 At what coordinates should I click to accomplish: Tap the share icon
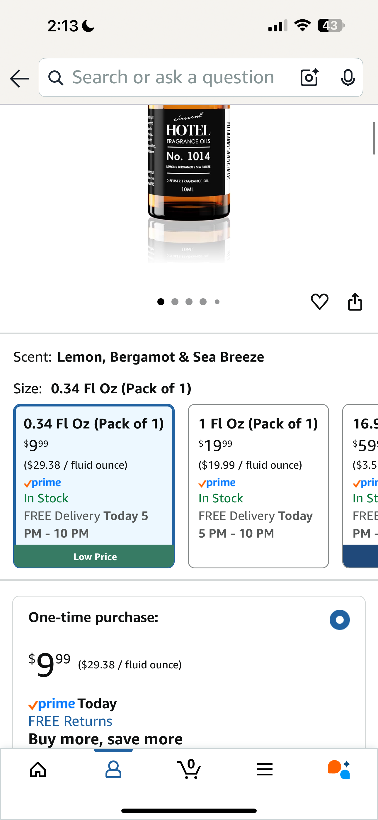tap(355, 301)
